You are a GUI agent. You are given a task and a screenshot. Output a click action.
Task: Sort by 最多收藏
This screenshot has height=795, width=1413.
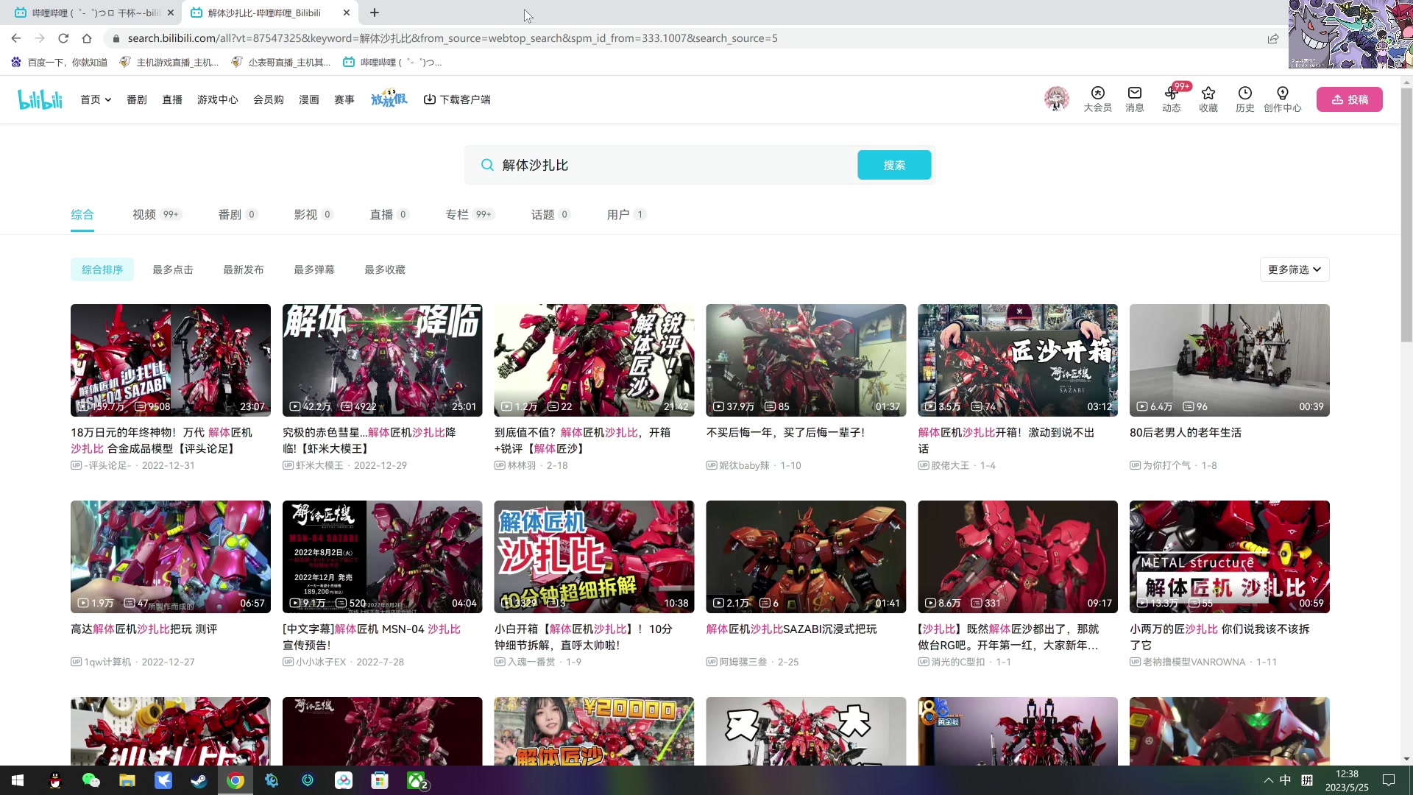click(x=385, y=269)
